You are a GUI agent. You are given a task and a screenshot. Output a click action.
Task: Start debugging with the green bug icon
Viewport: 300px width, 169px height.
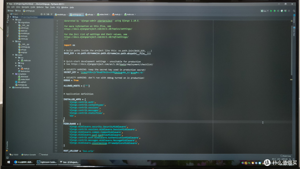[274, 11]
